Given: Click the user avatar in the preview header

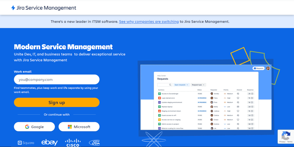Looking at the screenshot, I should 268,69.
